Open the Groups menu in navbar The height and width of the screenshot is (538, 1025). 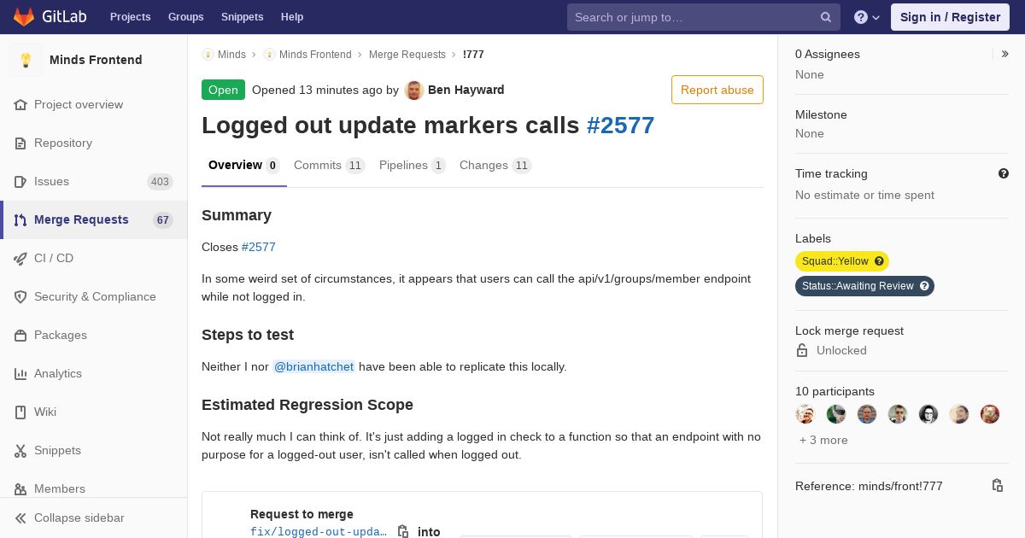coord(185,17)
